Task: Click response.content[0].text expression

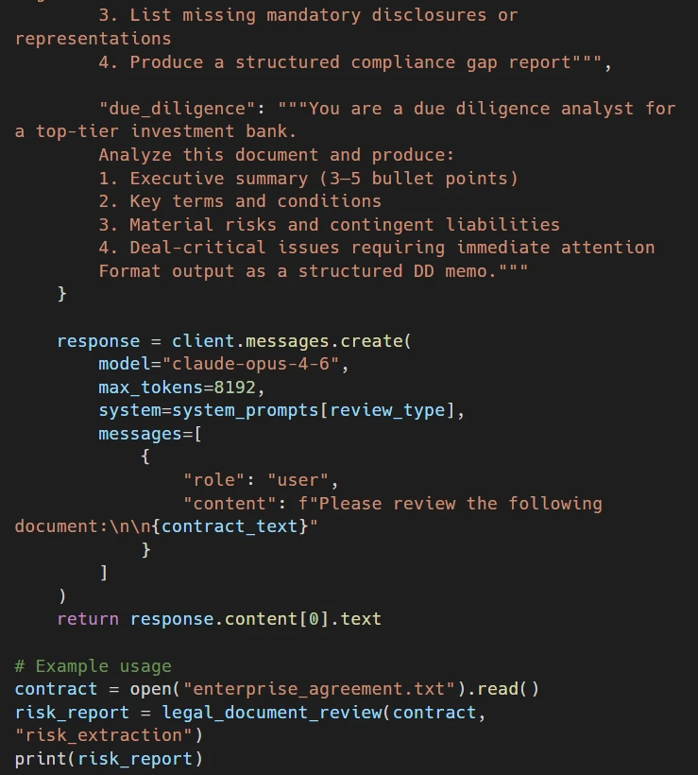Action: pyautogui.click(x=255, y=619)
